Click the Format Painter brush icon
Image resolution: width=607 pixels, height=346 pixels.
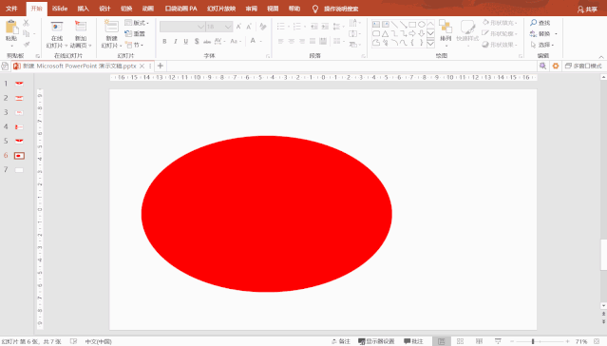[x=27, y=45]
